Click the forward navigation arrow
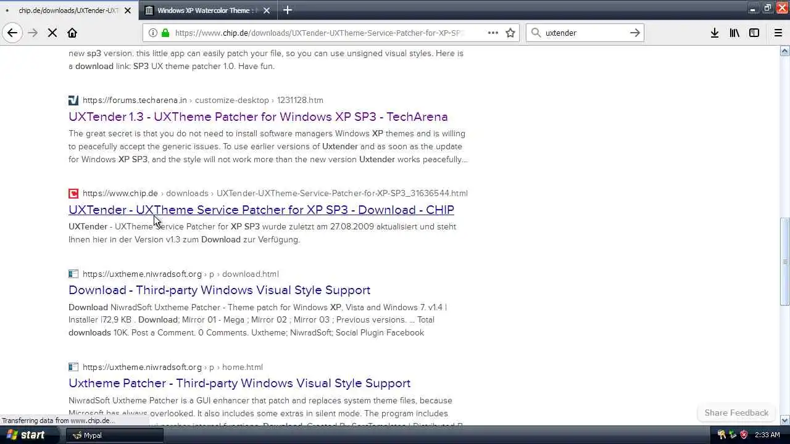 [x=33, y=33]
